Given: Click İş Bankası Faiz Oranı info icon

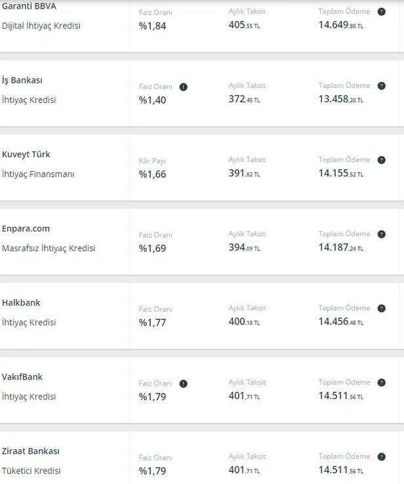Looking at the screenshot, I should coord(183,87).
